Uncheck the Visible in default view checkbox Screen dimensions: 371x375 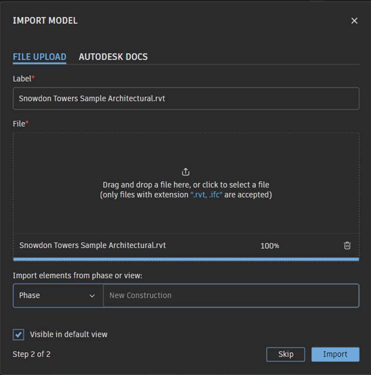point(18,335)
